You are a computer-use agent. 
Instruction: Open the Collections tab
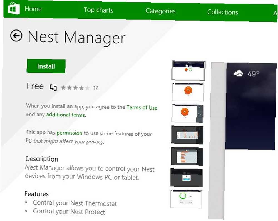tap(222, 12)
